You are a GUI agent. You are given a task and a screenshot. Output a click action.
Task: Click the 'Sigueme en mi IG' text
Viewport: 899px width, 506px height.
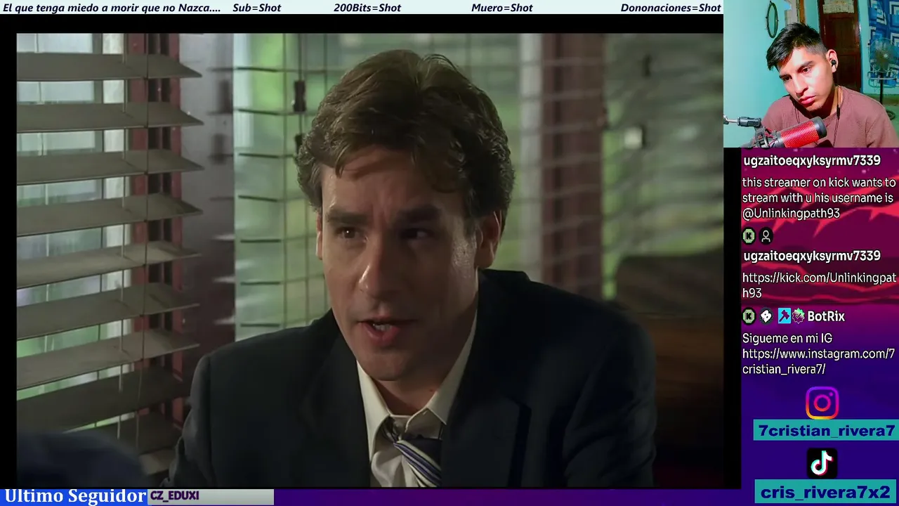pyautogui.click(x=787, y=339)
